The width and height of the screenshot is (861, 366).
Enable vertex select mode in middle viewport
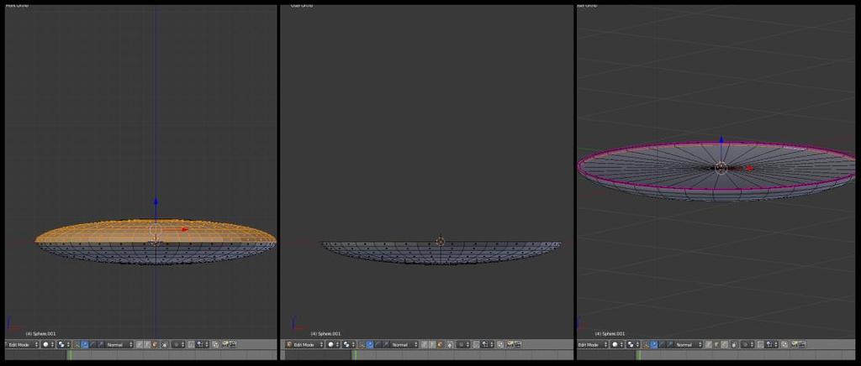pyautogui.click(x=425, y=345)
